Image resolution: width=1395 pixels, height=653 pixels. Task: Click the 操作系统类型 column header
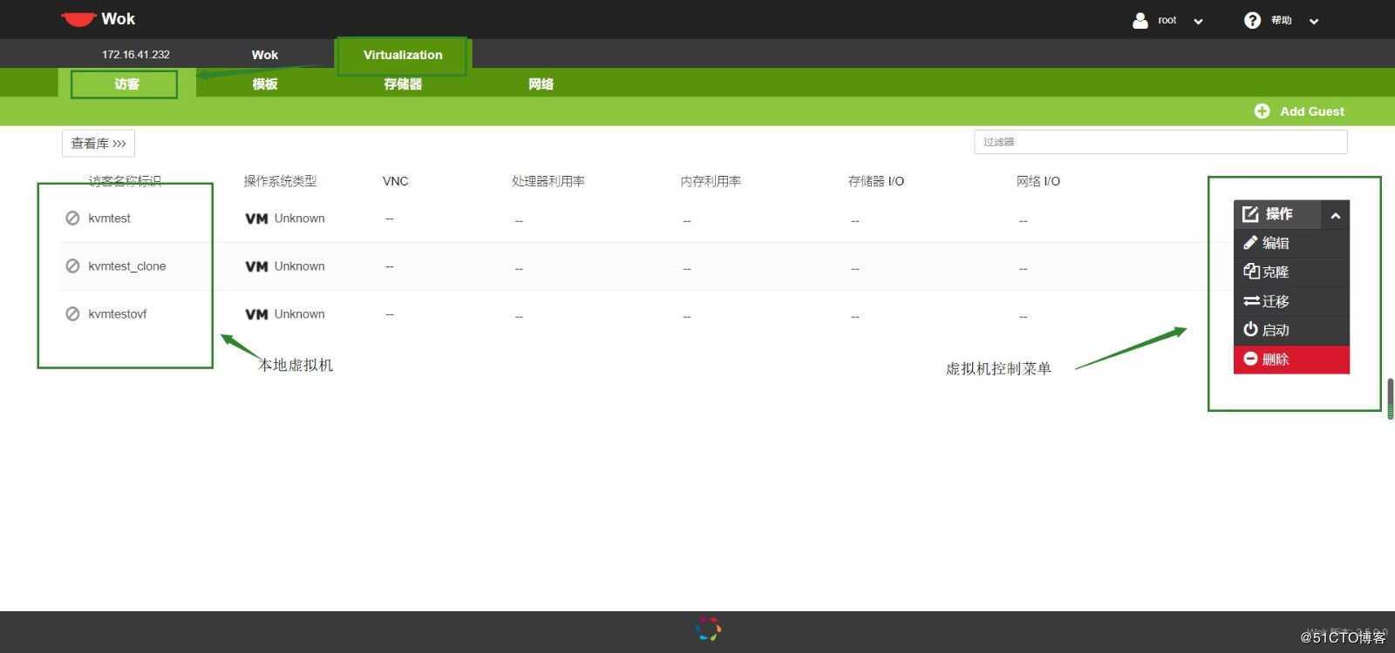click(280, 181)
